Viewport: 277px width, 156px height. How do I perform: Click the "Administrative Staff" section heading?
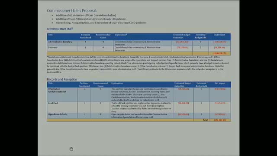point(60,29)
